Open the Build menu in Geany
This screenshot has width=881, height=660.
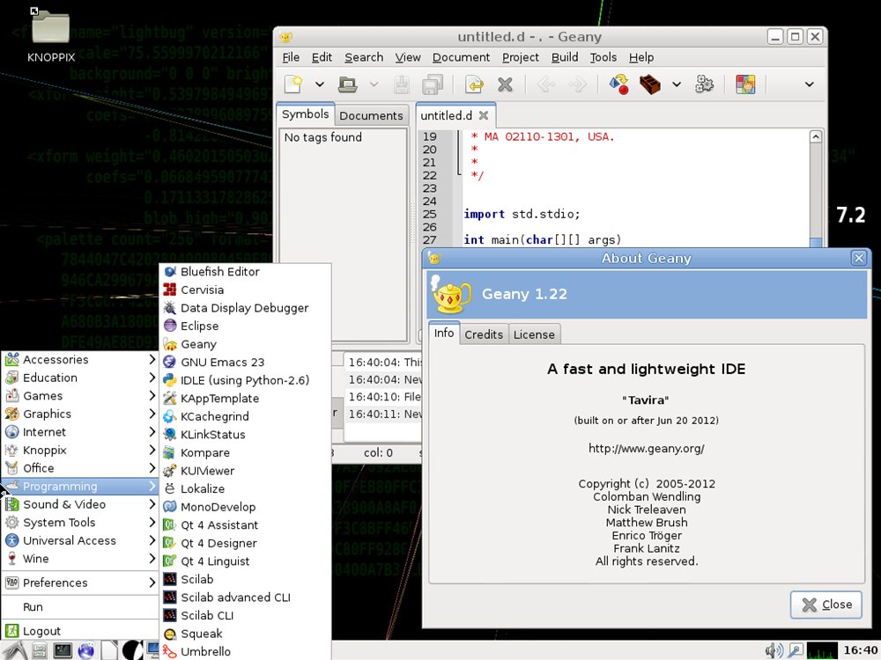click(x=565, y=57)
